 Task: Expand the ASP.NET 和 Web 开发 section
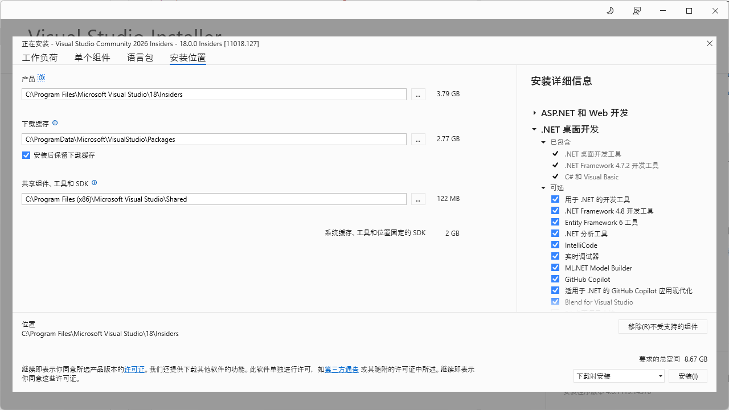[x=534, y=113]
